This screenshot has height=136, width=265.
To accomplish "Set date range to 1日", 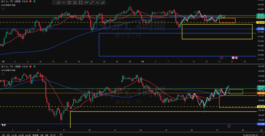I will pos(2,135).
